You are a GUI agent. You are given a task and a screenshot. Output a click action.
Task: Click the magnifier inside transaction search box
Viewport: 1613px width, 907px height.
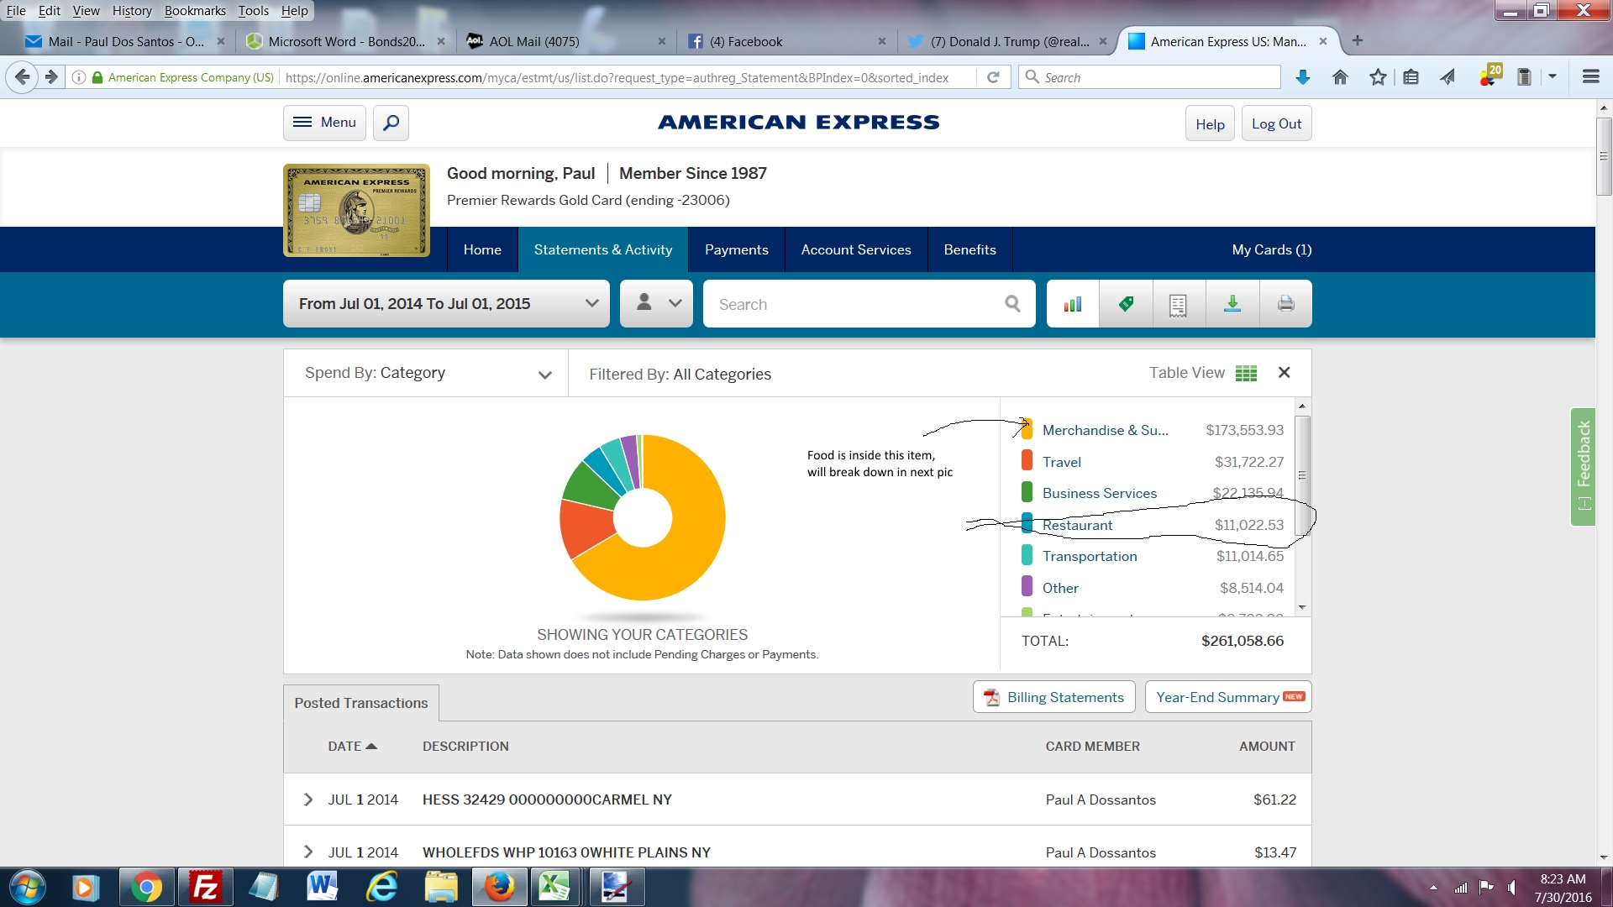1012,304
